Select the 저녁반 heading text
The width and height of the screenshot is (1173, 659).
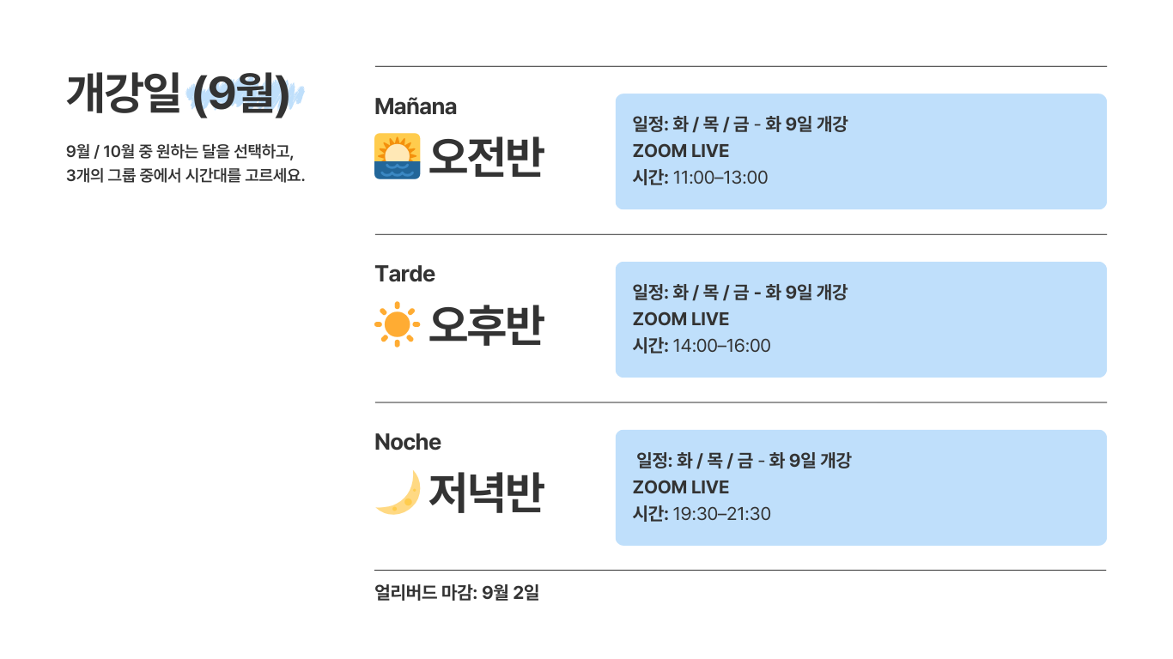(x=486, y=493)
